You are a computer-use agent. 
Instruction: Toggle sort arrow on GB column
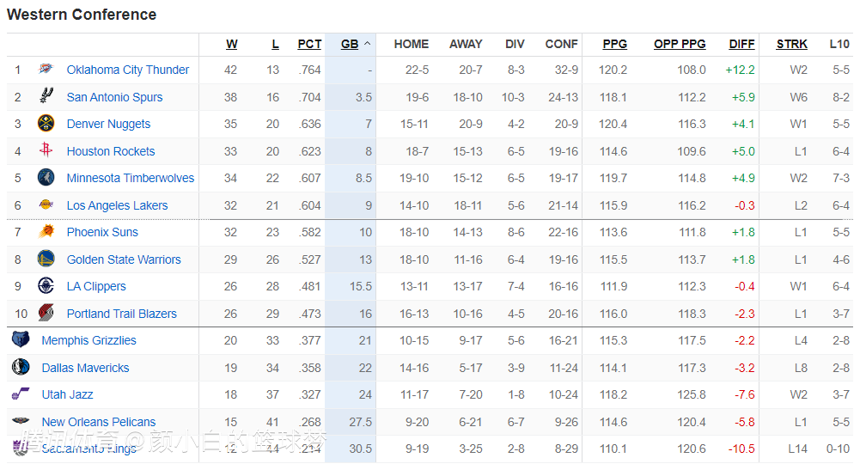[x=368, y=44]
